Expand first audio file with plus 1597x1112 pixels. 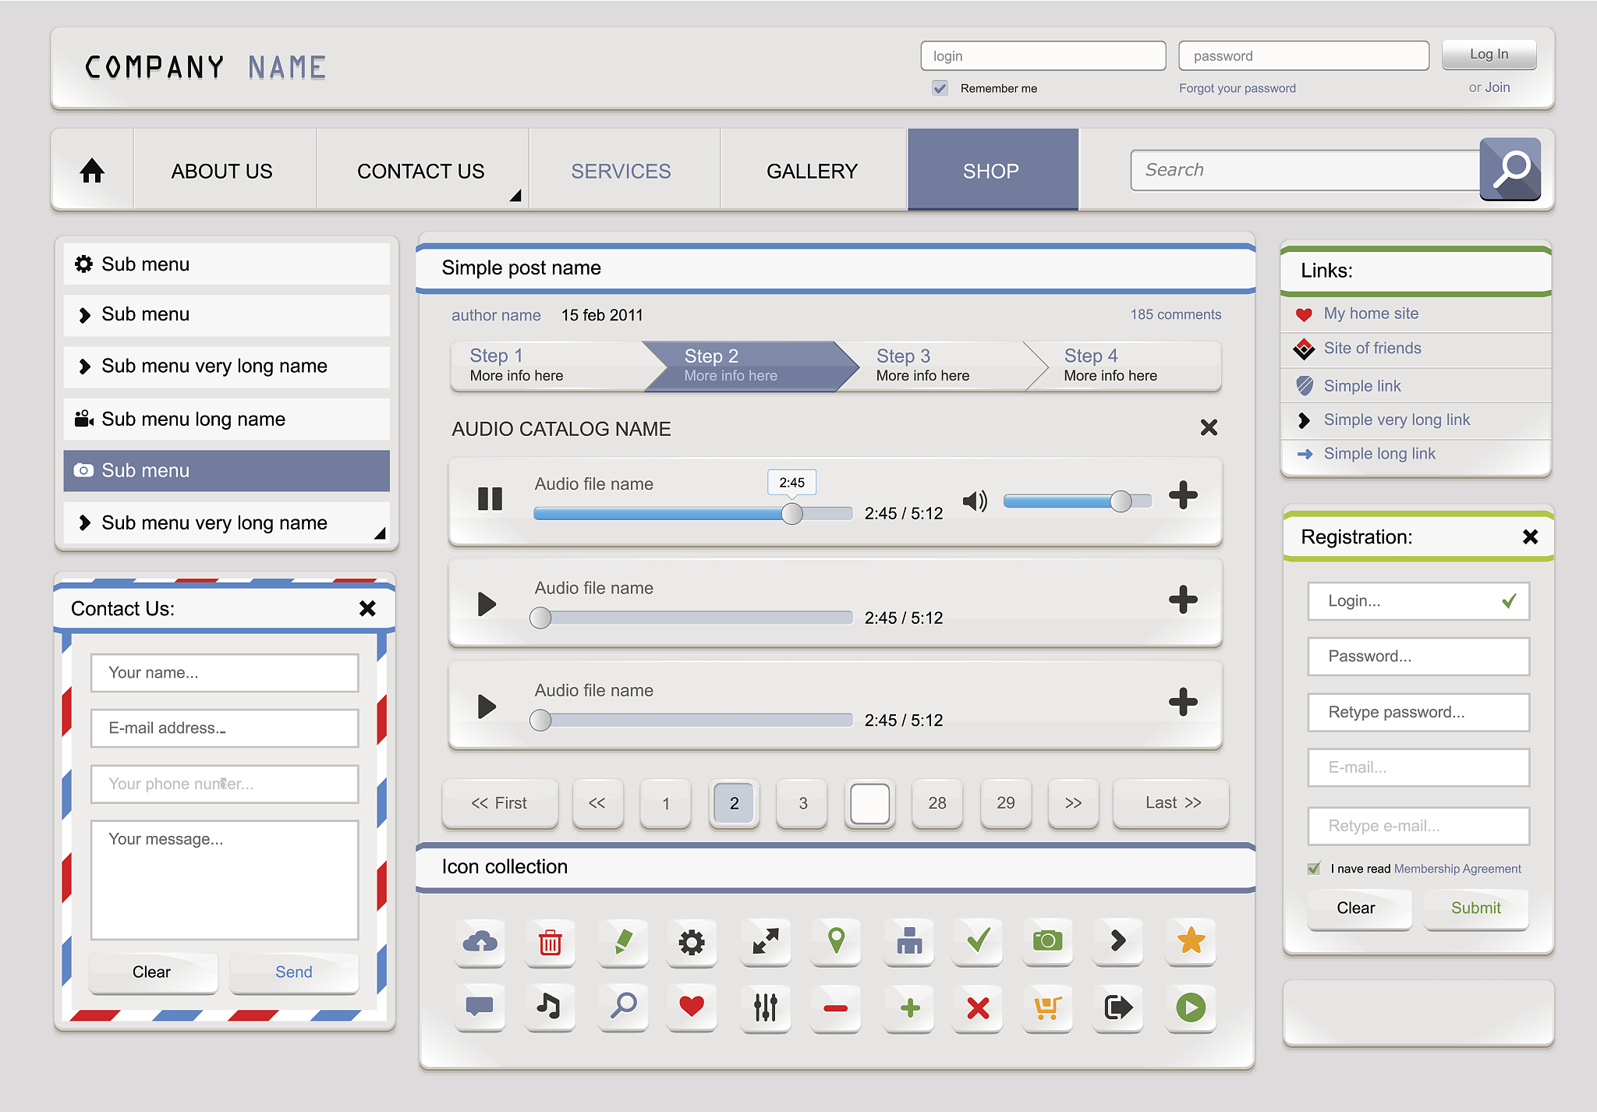click(1183, 495)
